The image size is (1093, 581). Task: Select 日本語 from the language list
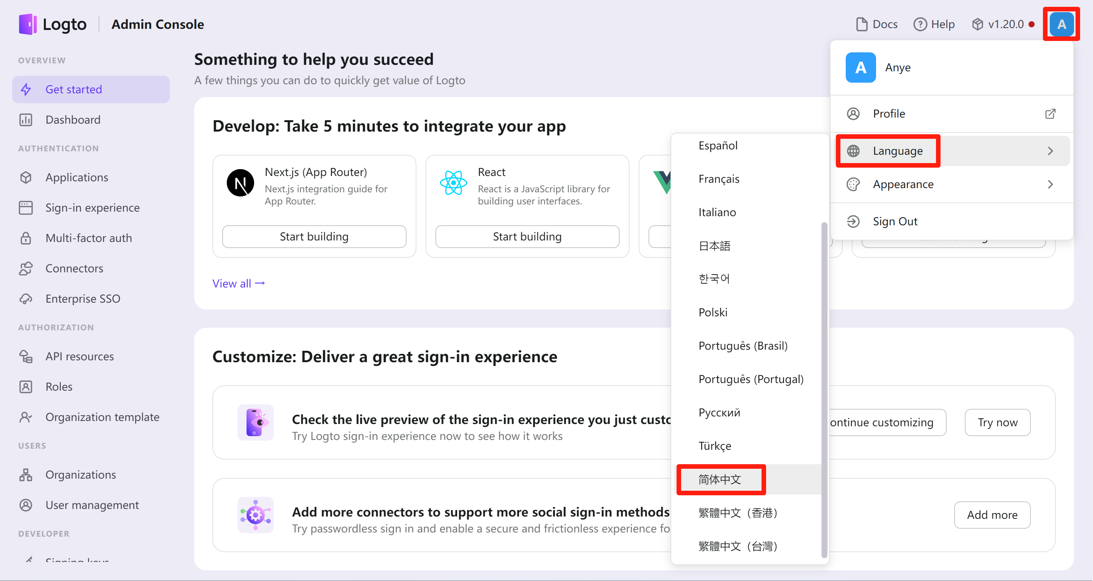[x=715, y=246]
